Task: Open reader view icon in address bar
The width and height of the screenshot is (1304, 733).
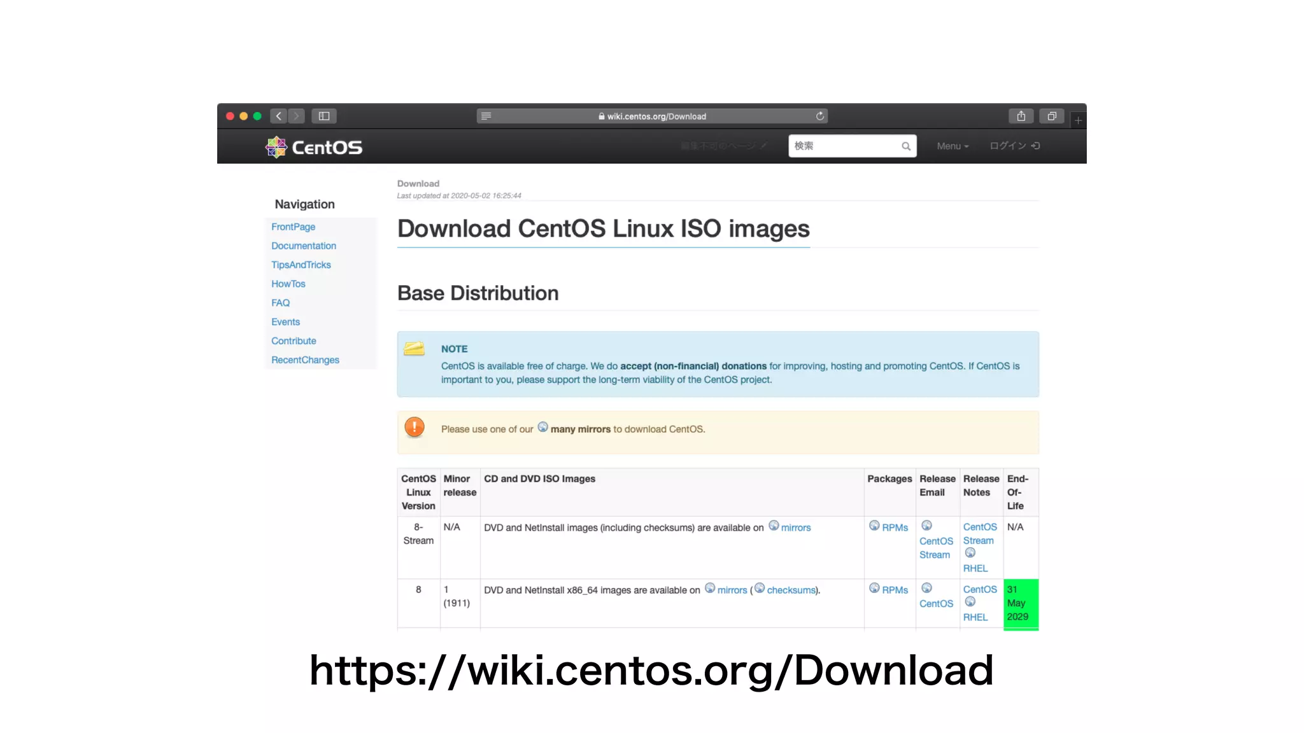Action: [x=486, y=116]
